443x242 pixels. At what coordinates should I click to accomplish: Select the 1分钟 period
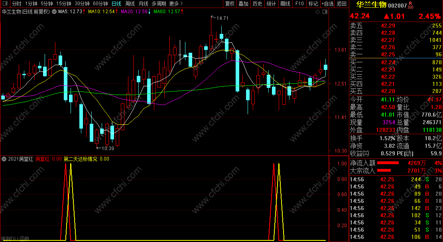coord(31,4)
